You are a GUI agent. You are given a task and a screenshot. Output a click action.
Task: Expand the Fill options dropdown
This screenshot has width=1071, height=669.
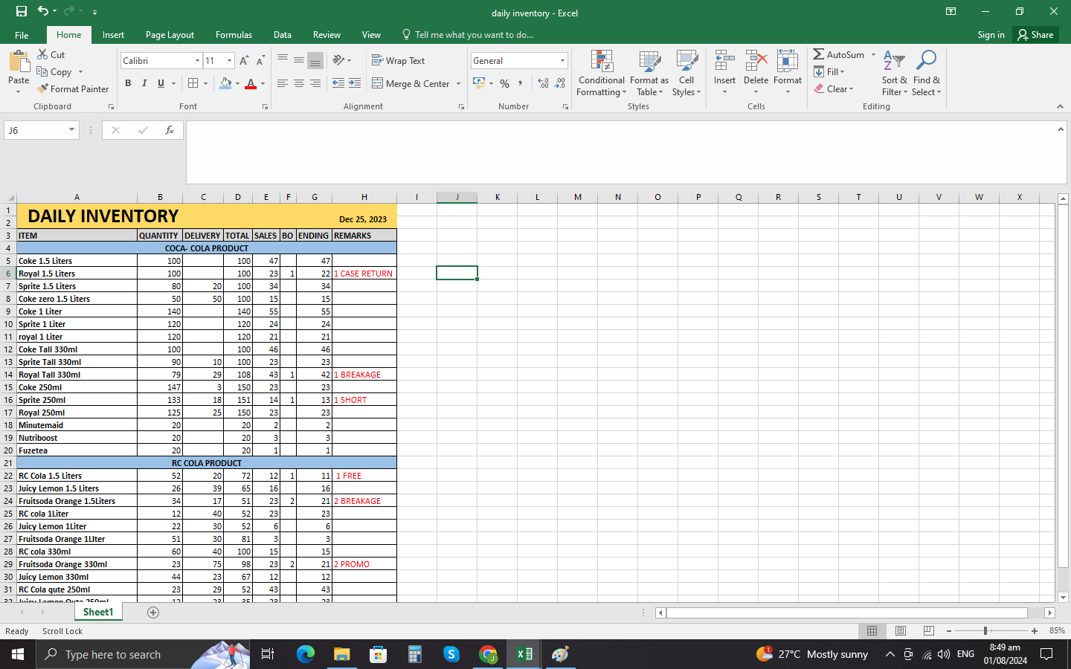coord(843,72)
